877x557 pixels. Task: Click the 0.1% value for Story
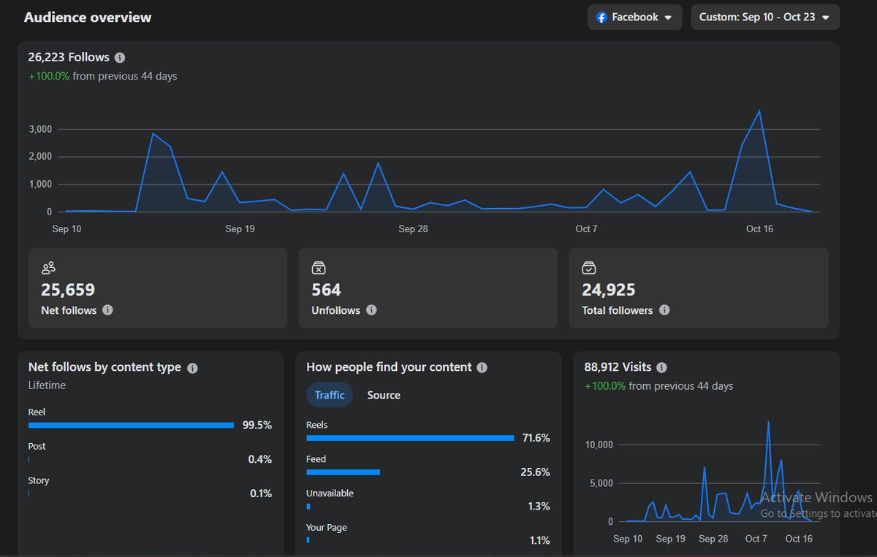(261, 493)
